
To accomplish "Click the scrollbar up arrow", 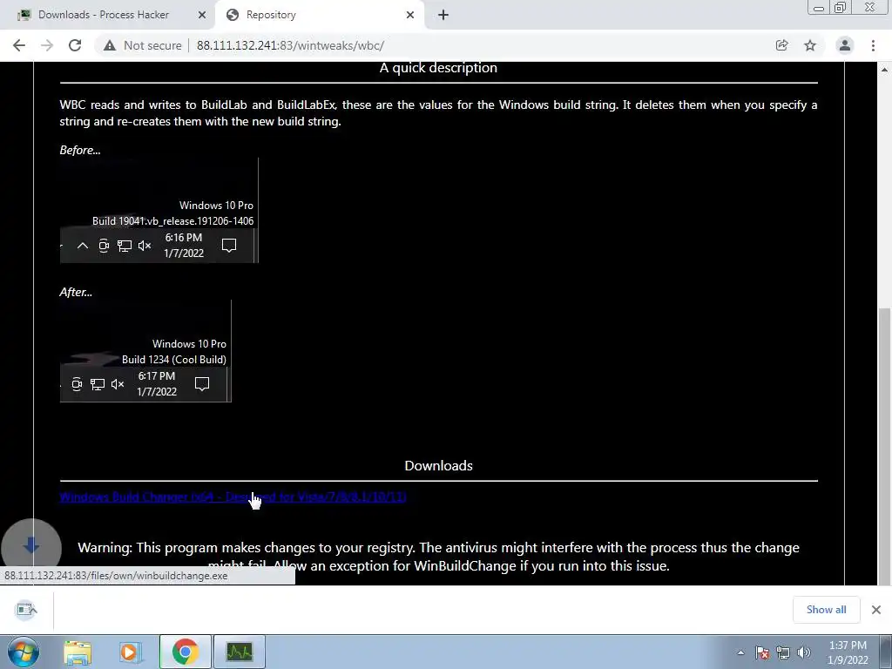I will point(884,70).
